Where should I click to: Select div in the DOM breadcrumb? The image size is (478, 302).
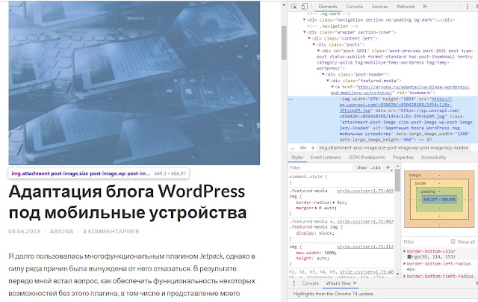click(x=303, y=148)
